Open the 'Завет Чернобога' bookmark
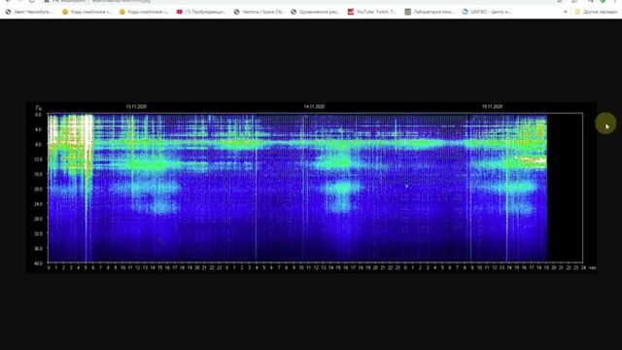 pyautogui.click(x=30, y=12)
